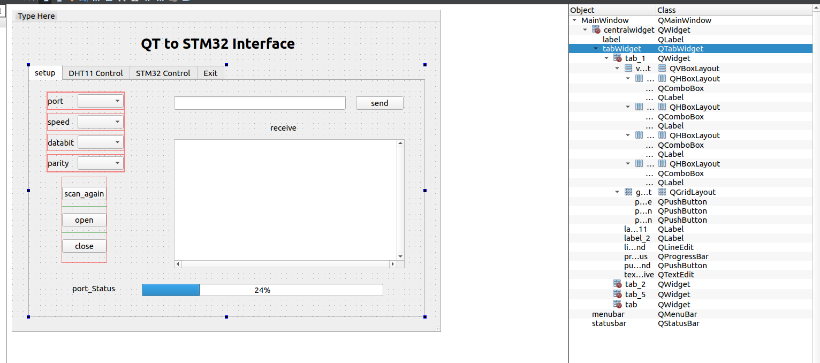
Task: Click the receive box scroll right arrow
Action: click(393, 264)
